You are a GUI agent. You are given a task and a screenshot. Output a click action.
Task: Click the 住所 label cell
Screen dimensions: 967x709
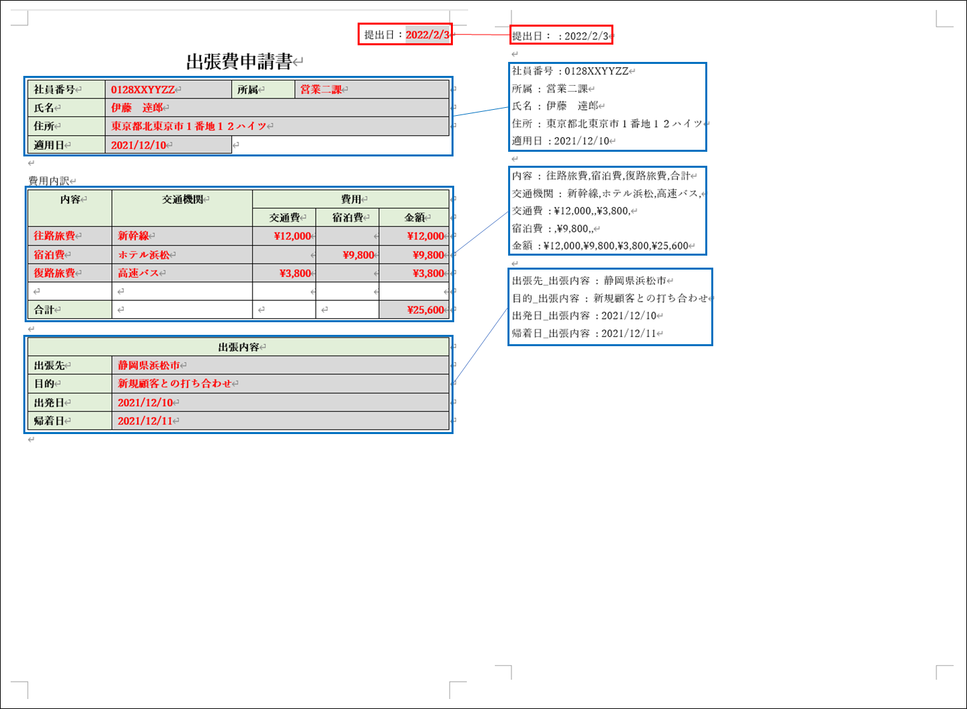point(67,126)
